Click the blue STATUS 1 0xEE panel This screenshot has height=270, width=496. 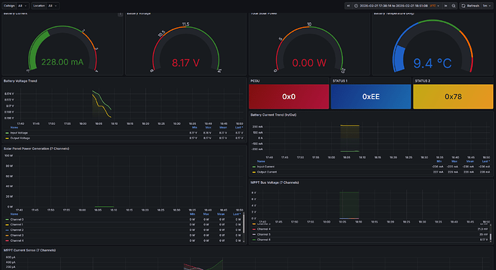(x=371, y=97)
